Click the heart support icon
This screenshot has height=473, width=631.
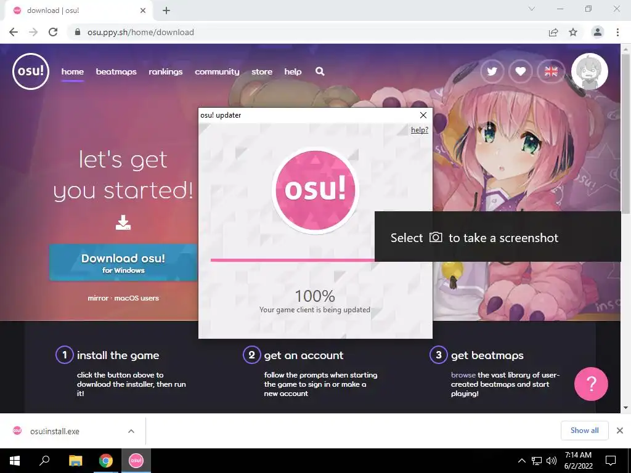(x=521, y=71)
